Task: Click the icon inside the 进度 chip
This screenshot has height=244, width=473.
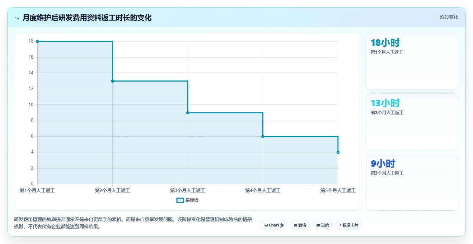Action: [x=318, y=225]
